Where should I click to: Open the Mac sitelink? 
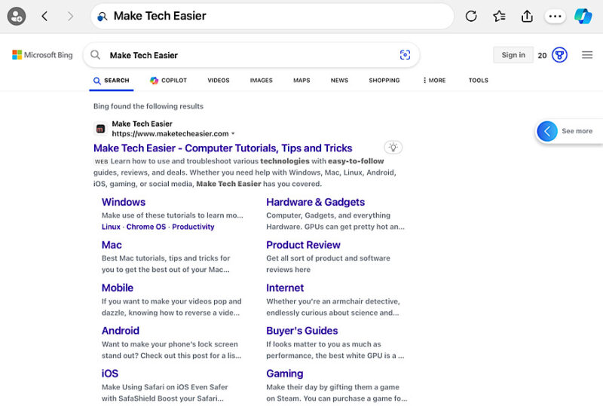[x=112, y=245]
